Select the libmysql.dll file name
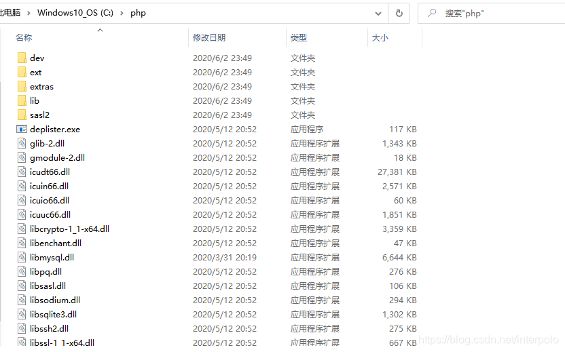 click(x=52, y=258)
